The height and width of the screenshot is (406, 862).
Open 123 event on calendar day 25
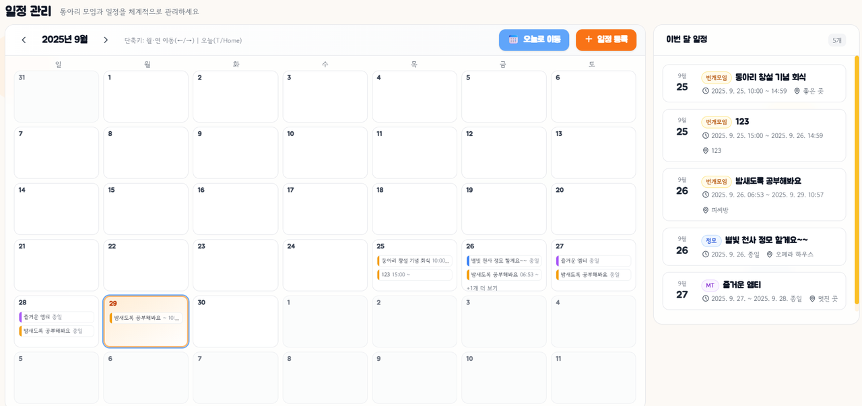pyautogui.click(x=414, y=275)
